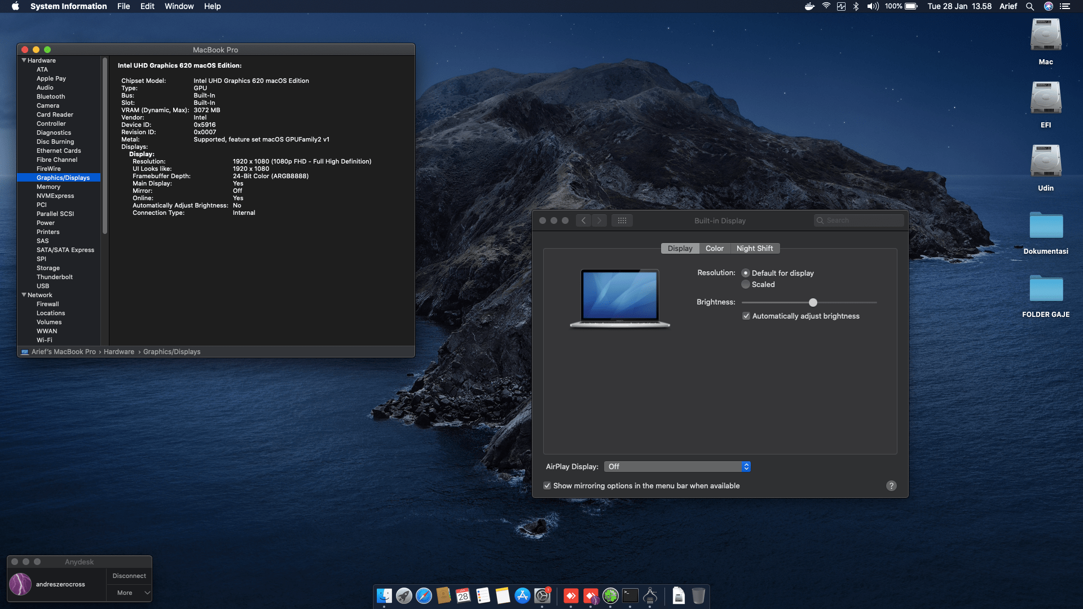Toggle Automatically adjust brightness checkbox
Screen dimensions: 1083x609
pos(746,316)
